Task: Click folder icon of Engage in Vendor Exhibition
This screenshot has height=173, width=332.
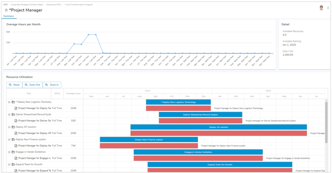Action: (13, 152)
